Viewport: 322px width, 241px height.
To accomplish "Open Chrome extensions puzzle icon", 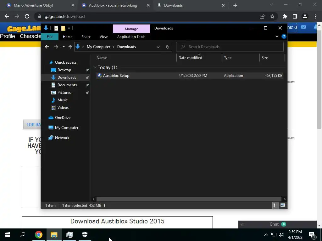I will coord(285,16).
